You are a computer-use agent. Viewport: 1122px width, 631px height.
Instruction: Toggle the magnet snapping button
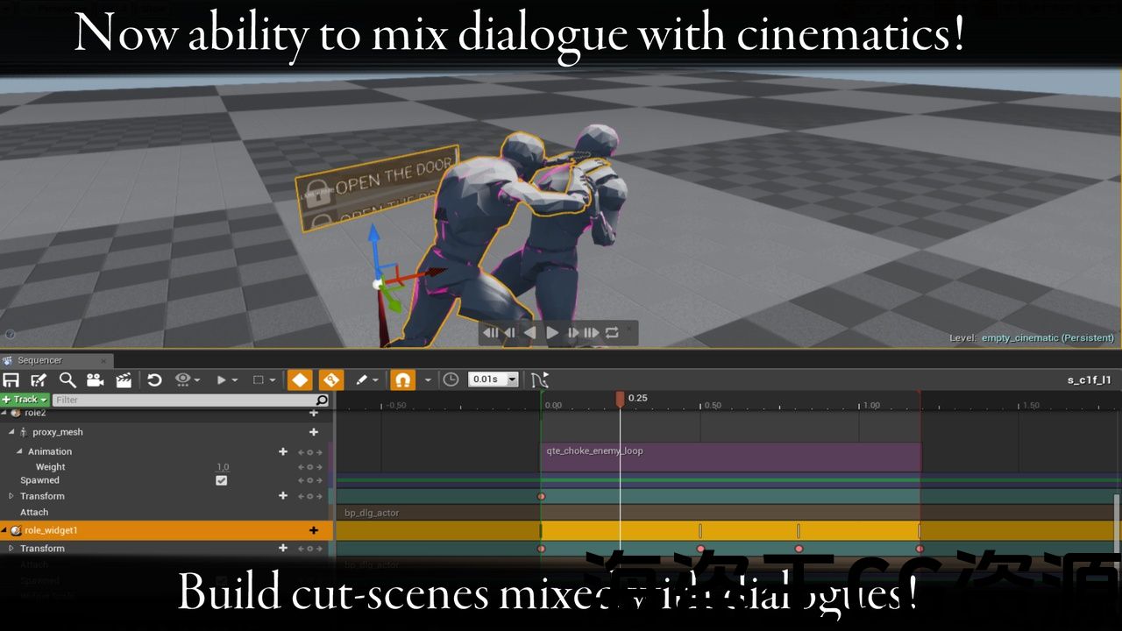coord(402,379)
